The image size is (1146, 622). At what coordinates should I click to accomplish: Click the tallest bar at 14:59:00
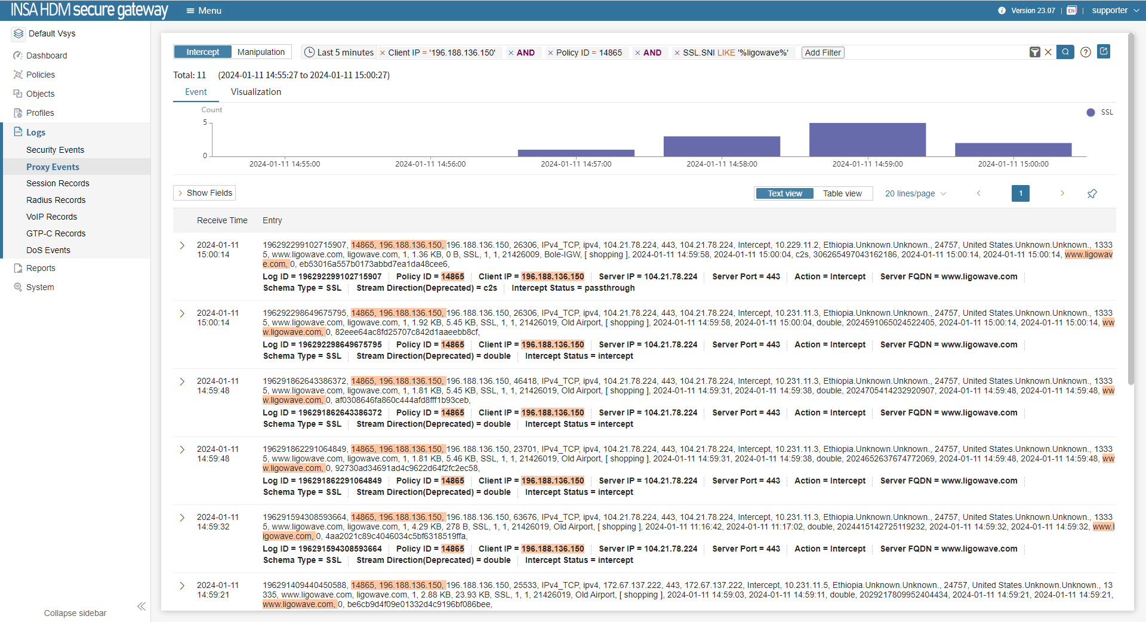coord(867,140)
